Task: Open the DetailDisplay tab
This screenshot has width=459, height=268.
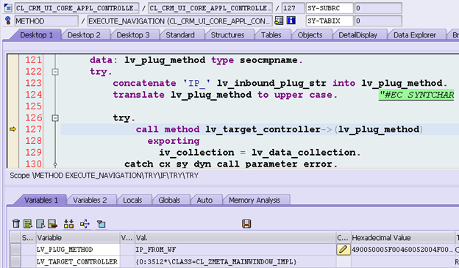Action: click(x=357, y=35)
